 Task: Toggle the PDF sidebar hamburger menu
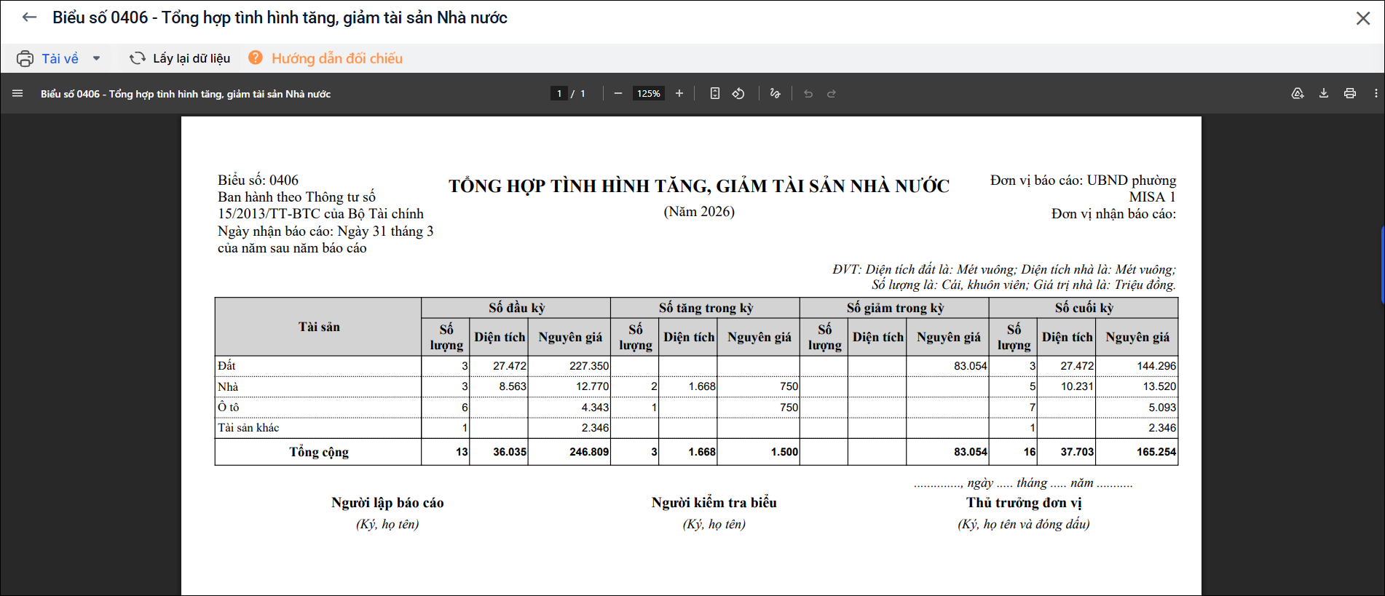[17, 93]
